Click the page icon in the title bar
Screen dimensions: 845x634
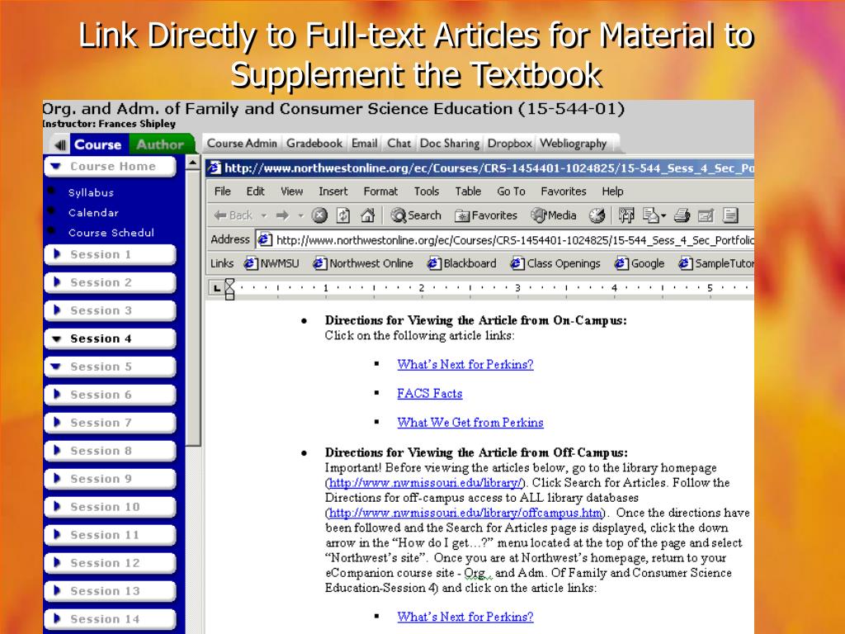215,168
